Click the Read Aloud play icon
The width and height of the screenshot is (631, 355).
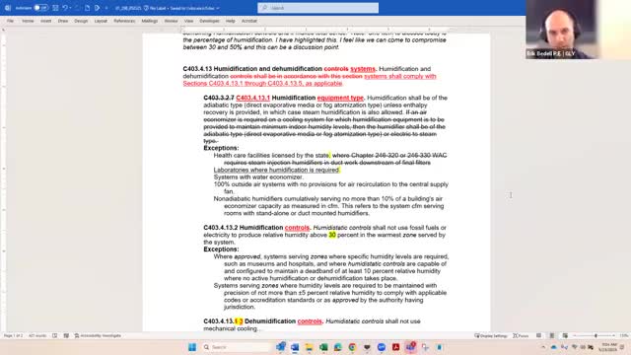(x=97, y=8)
